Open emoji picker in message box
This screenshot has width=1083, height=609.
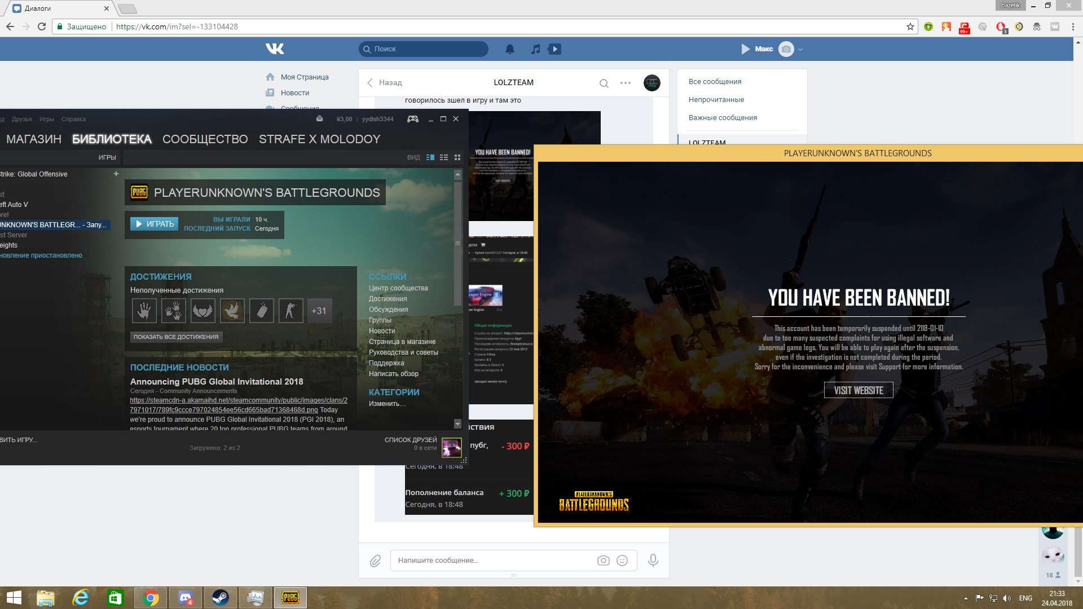click(x=622, y=561)
